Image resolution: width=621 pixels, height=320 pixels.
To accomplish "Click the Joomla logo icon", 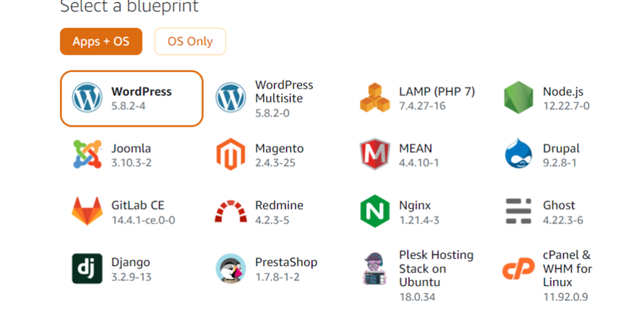I will click(87, 155).
